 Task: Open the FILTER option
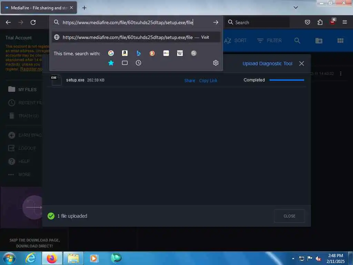pyautogui.click(x=269, y=41)
